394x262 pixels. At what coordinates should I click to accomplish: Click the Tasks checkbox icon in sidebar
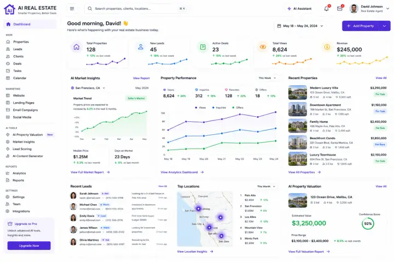[8, 71]
